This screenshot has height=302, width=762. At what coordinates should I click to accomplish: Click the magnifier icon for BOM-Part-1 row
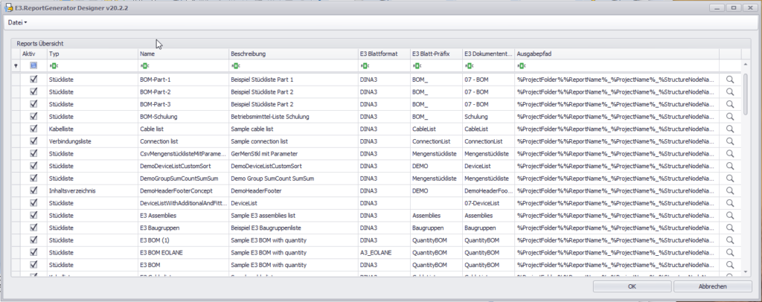[x=730, y=79]
